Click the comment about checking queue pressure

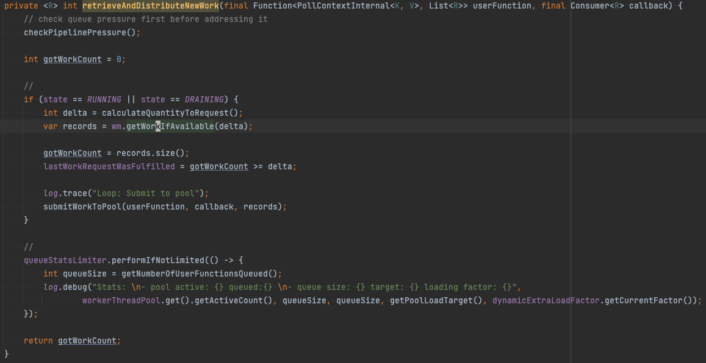(146, 19)
